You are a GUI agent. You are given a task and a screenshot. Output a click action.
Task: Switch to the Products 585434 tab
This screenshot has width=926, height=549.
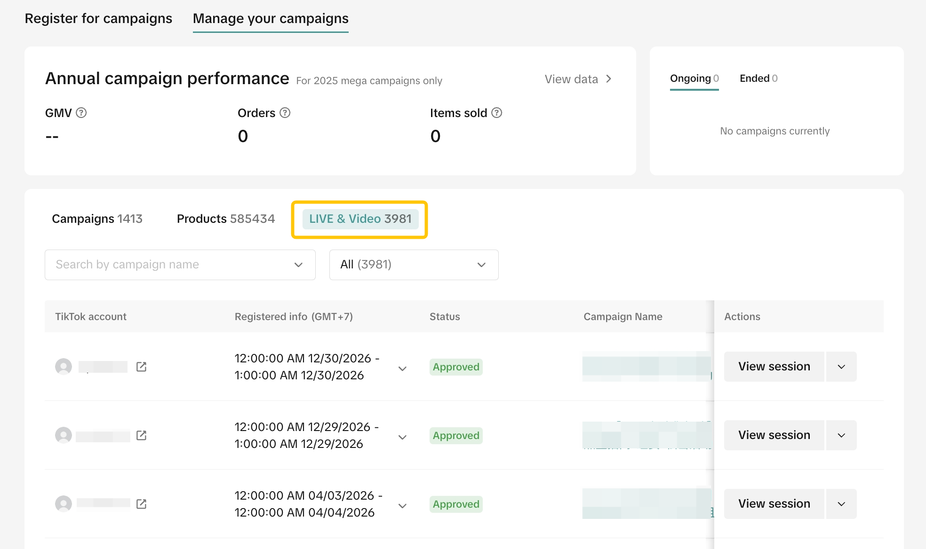click(x=225, y=219)
